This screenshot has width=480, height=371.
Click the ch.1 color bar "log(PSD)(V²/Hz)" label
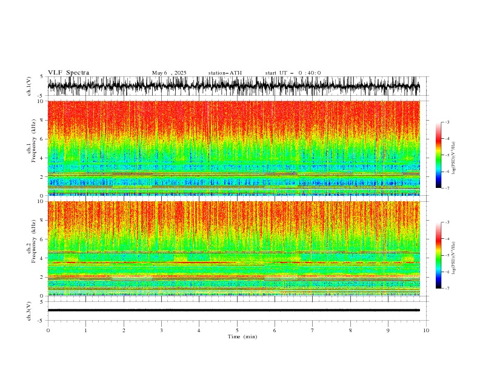(x=454, y=158)
